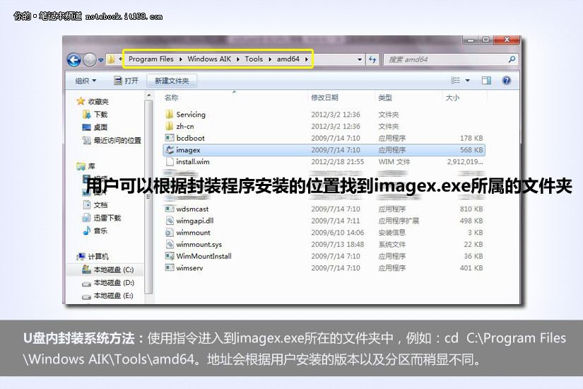Open 收藏夹 in navigation pane
Viewport: 583px width, 389px height.
(x=98, y=101)
